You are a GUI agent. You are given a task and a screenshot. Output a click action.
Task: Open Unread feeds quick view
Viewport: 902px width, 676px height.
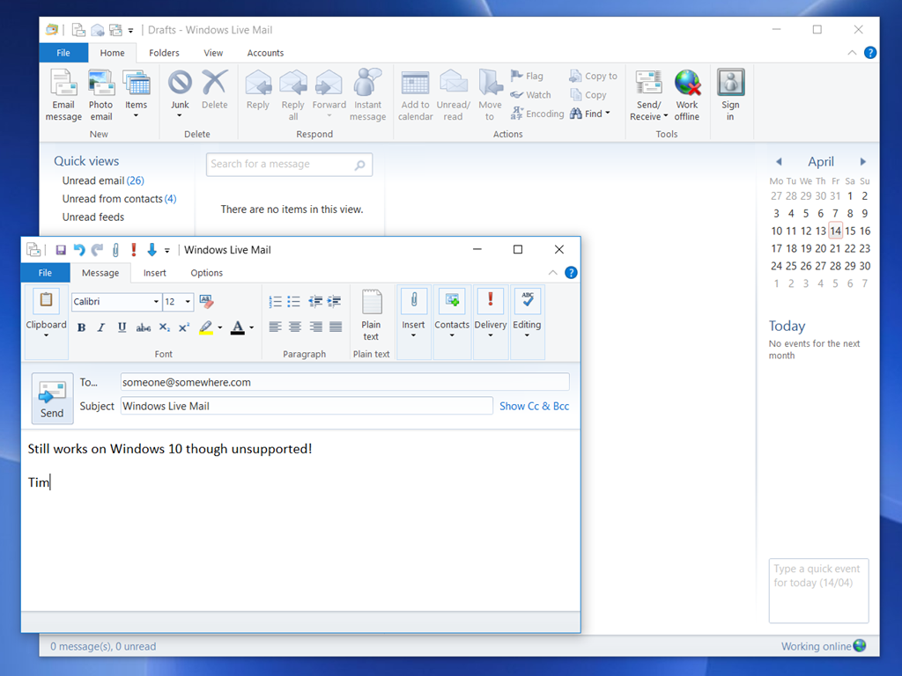click(x=93, y=217)
